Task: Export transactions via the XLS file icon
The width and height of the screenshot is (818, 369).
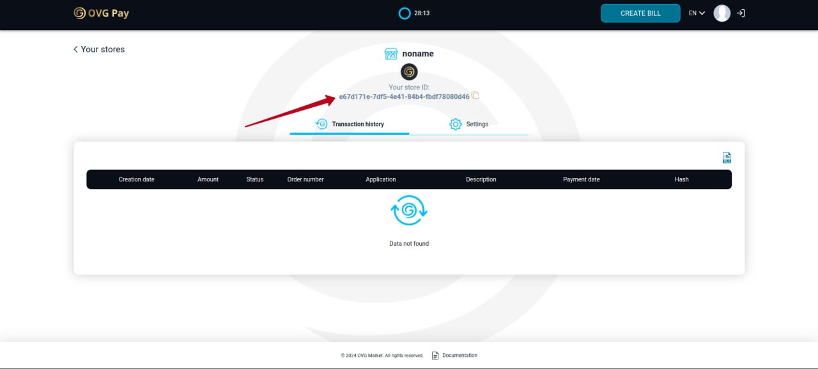Action: (x=727, y=158)
